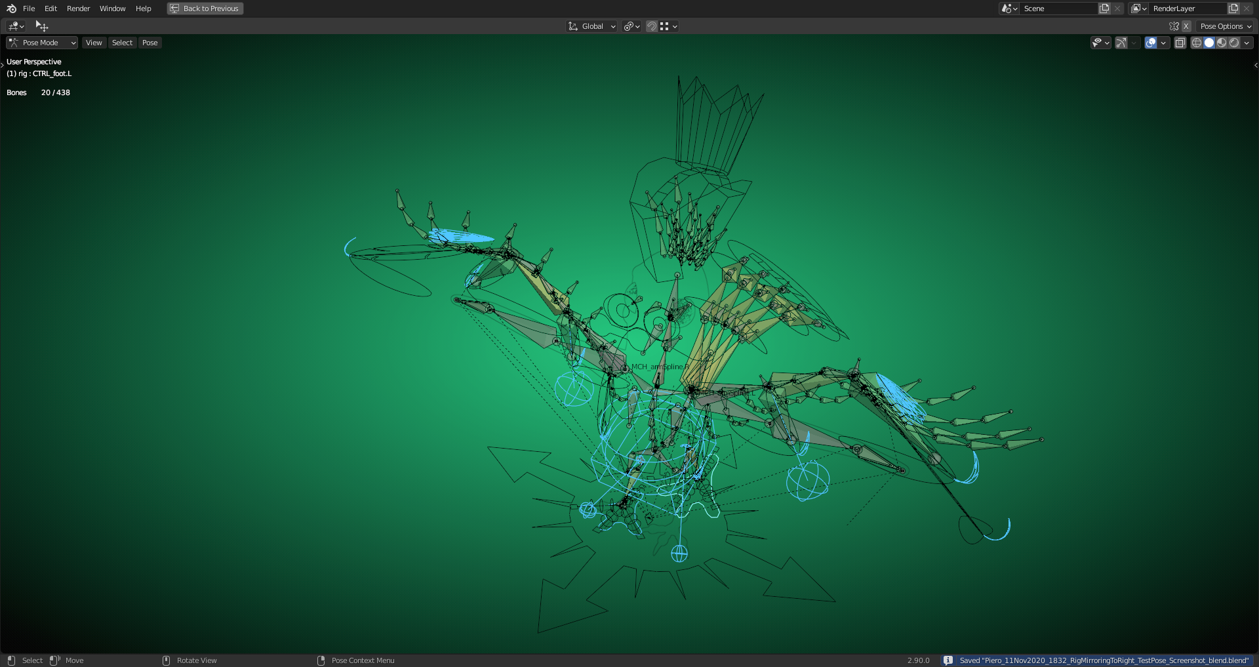Expand the Pose Options panel
The width and height of the screenshot is (1259, 667).
pyautogui.click(x=1224, y=26)
